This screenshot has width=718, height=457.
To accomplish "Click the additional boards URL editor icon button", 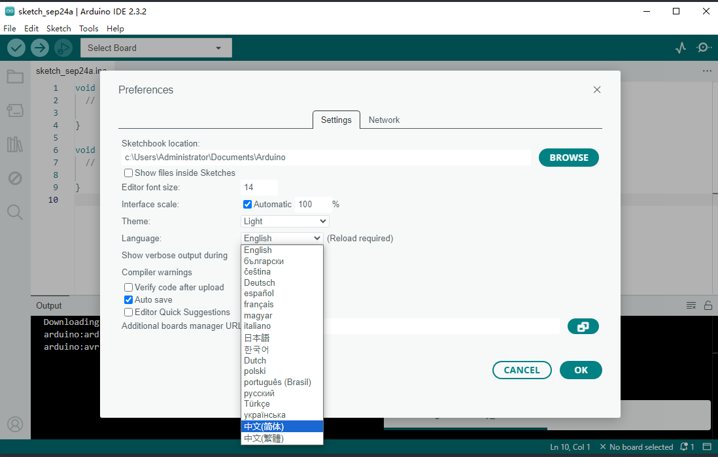I will [x=583, y=326].
